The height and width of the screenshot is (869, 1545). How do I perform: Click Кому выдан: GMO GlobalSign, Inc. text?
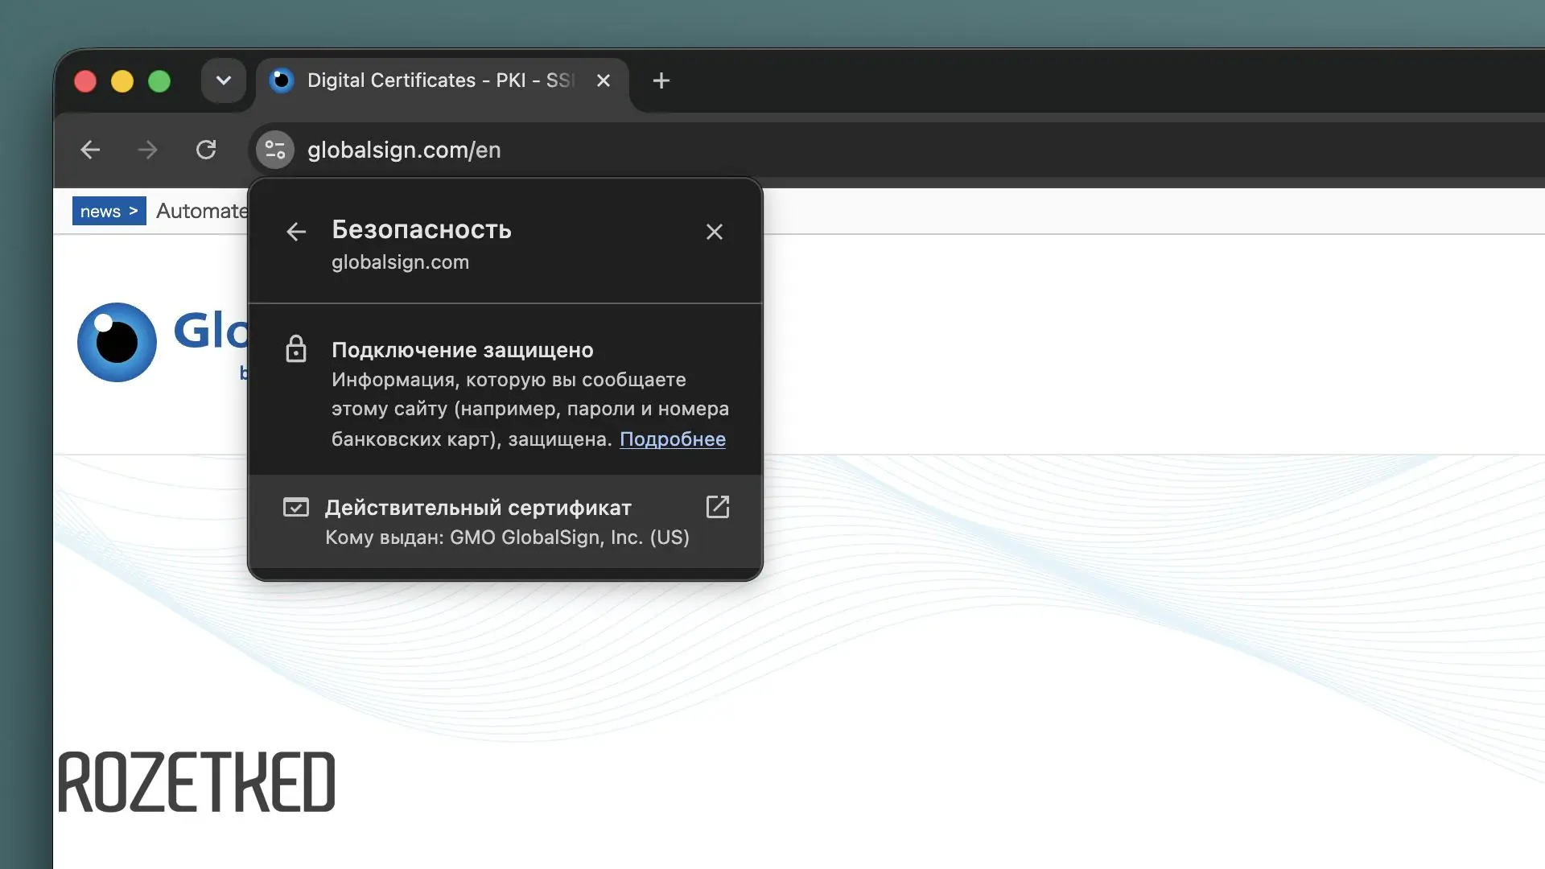507,537
